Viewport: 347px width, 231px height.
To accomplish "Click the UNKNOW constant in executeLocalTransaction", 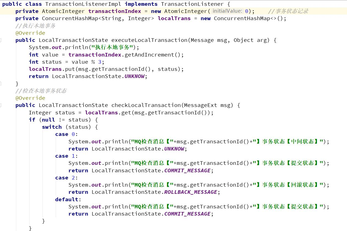I will [x=134, y=76].
